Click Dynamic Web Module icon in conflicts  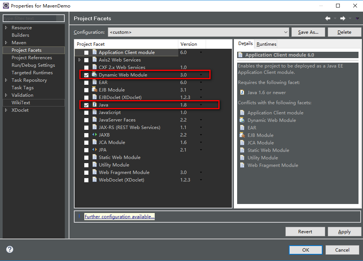(242, 120)
